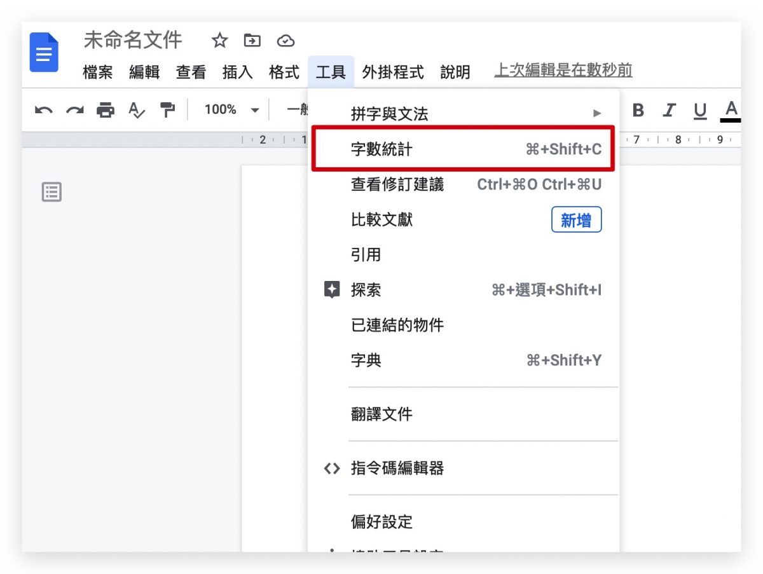Open the 查看 menu
This screenshot has width=763, height=574.
pos(191,72)
